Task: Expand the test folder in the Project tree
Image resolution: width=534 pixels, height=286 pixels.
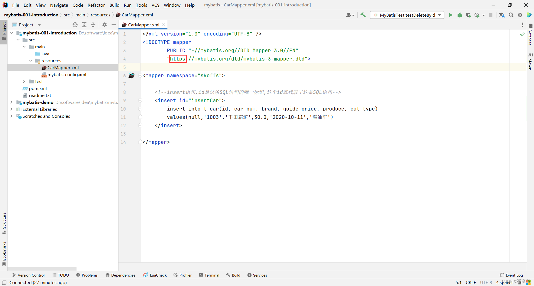Action: point(24,81)
